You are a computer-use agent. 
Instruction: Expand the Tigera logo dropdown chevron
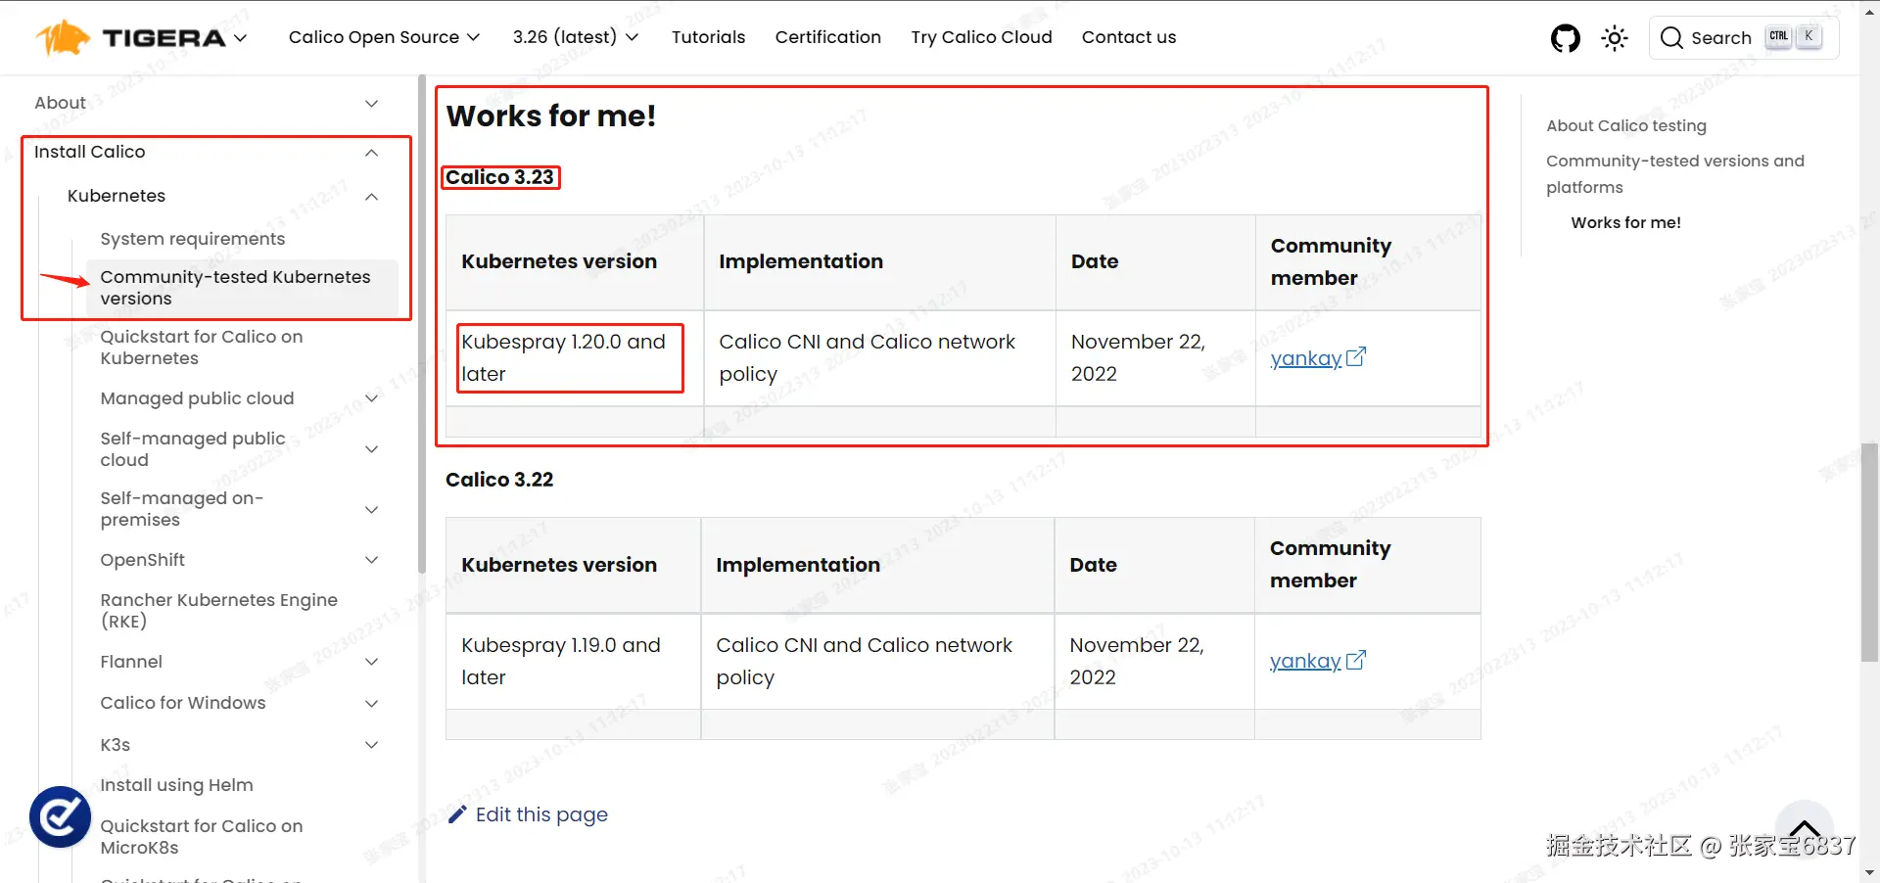240,38
